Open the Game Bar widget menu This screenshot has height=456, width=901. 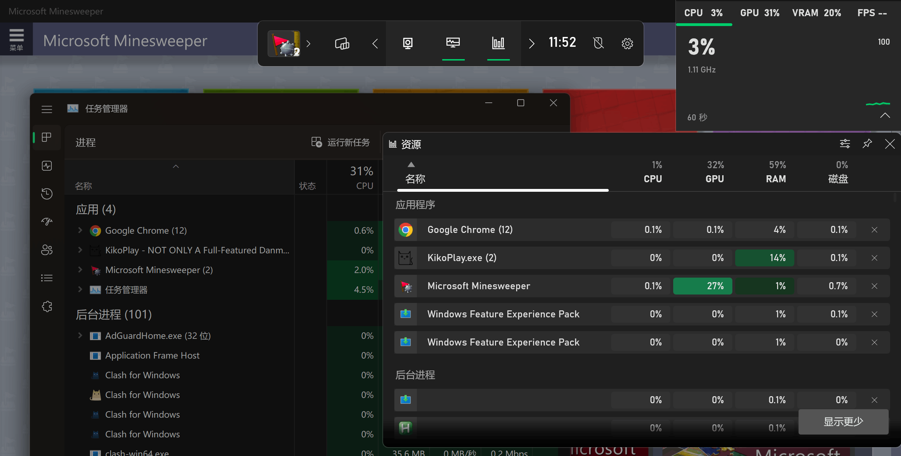[342, 44]
